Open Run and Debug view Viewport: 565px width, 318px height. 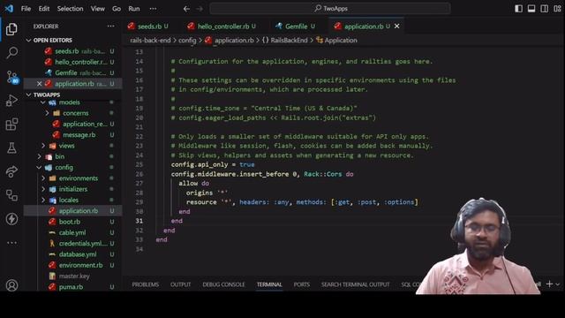11,101
